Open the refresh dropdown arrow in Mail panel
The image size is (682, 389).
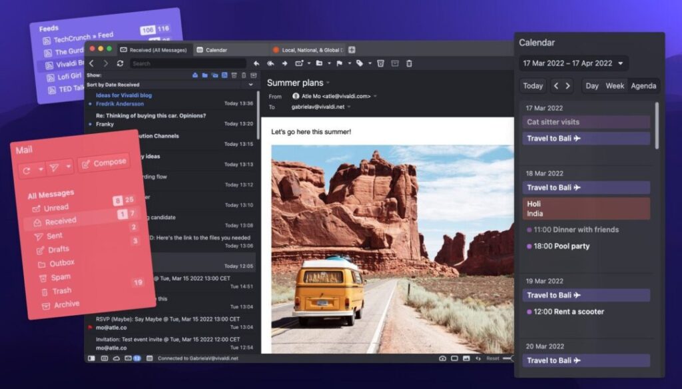pos(41,169)
